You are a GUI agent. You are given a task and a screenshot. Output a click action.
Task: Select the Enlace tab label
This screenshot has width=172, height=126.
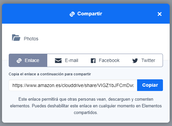pos(32,60)
